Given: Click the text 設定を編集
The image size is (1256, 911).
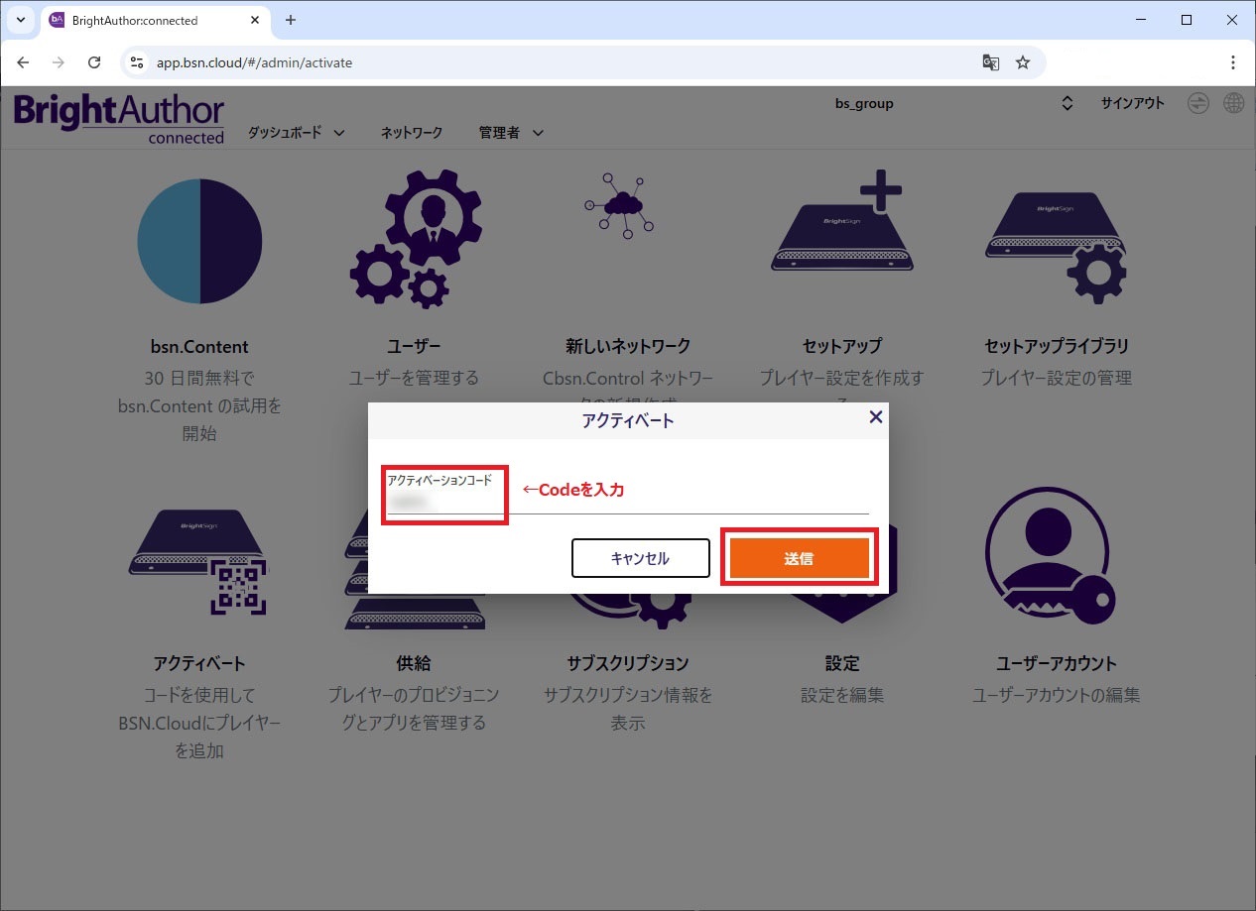Looking at the screenshot, I should point(842,695).
